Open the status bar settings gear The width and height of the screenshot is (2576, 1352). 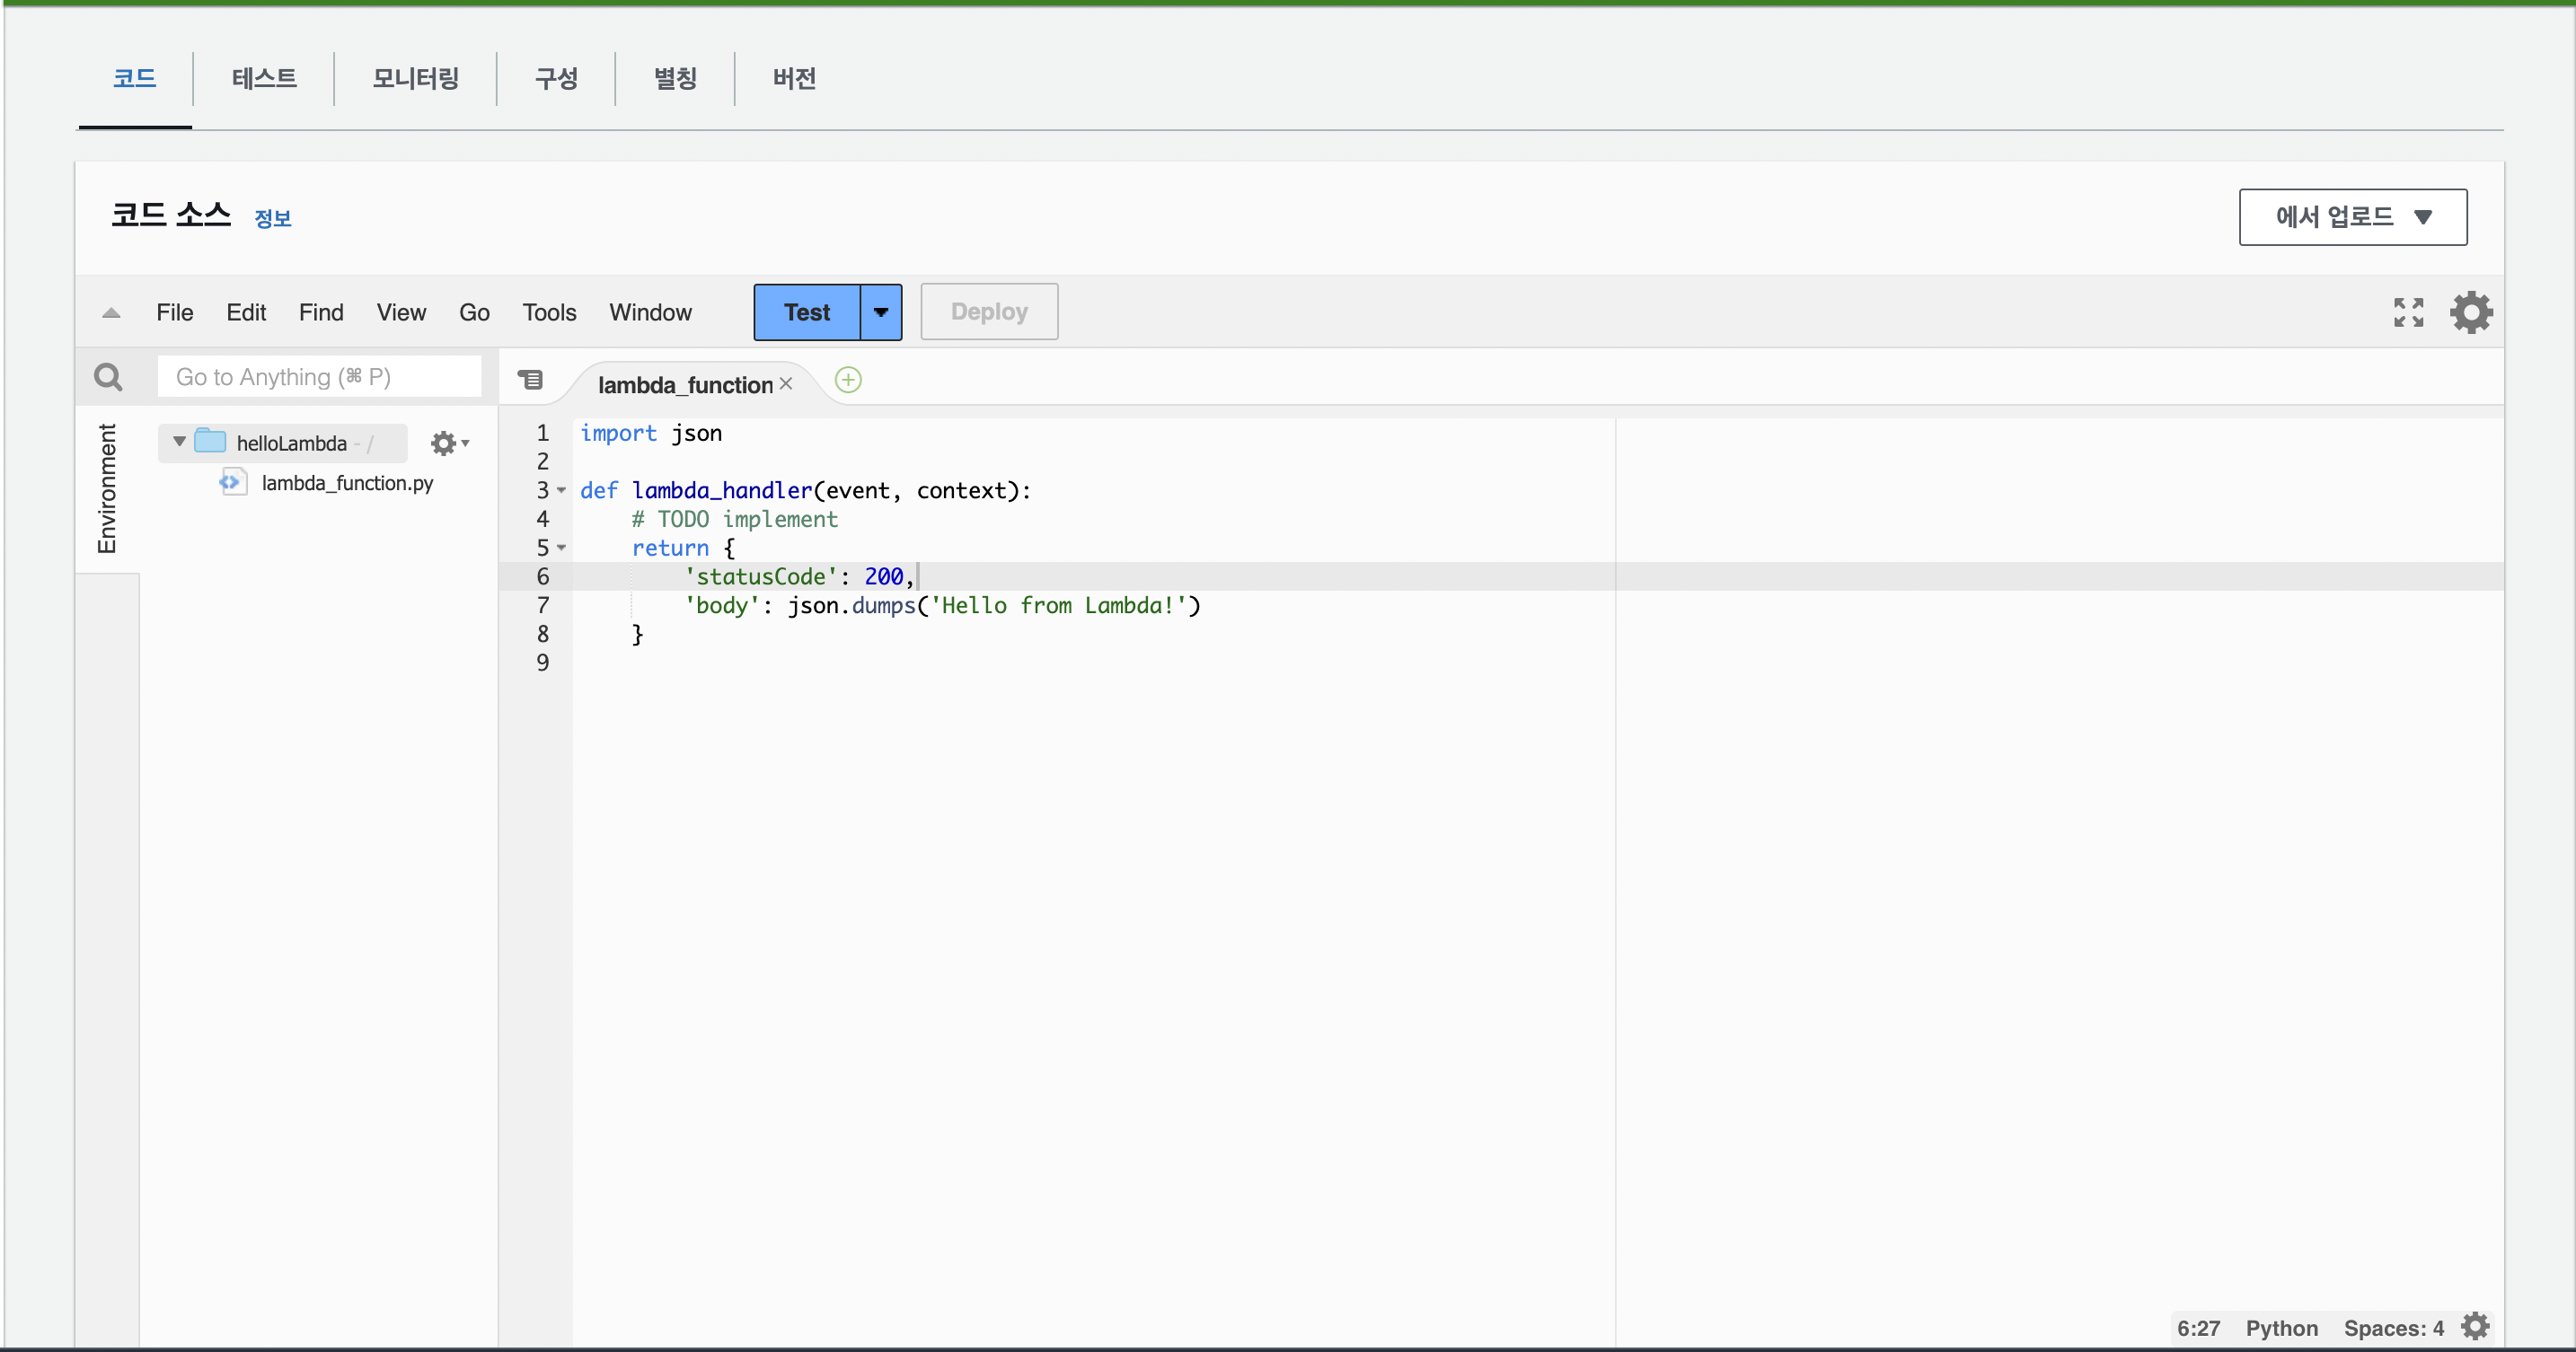pyautogui.click(x=2475, y=1326)
